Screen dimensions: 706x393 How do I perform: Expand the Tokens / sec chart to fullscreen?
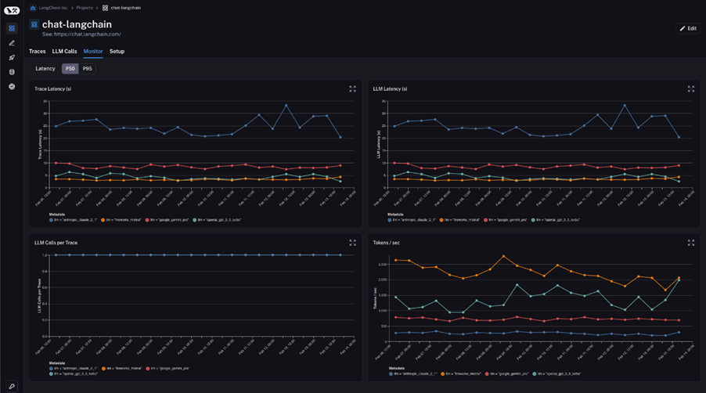690,243
